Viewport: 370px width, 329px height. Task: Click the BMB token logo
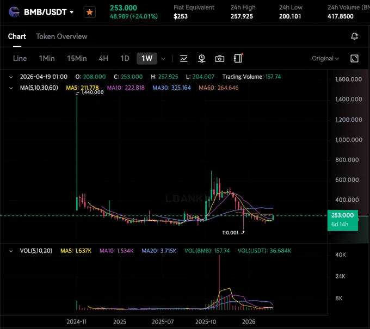click(x=14, y=12)
